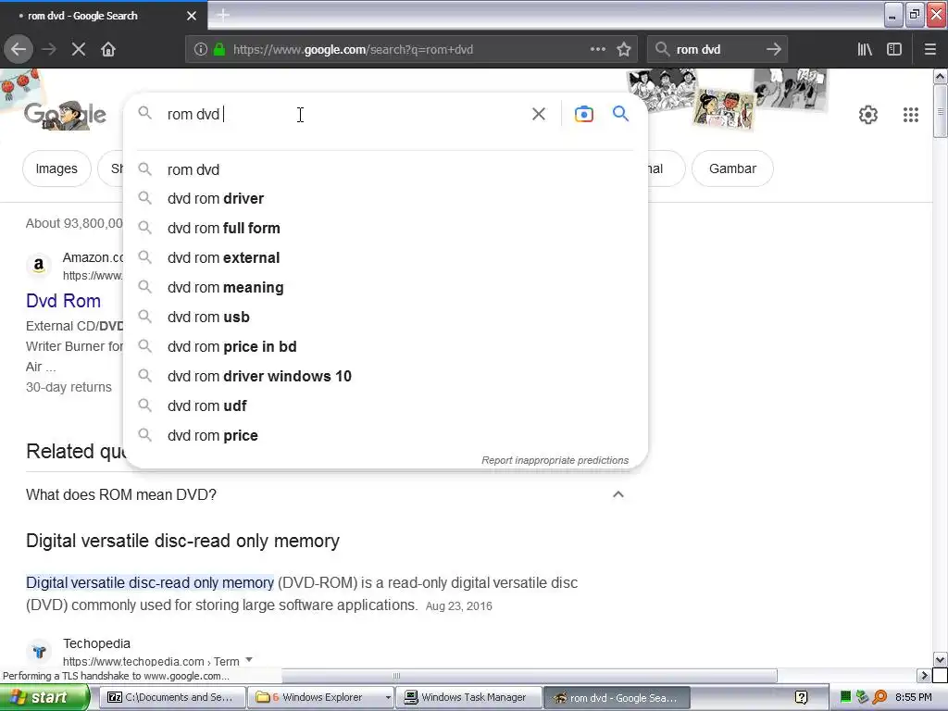948x711 pixels.
Task: Bookmark this page with the star icon
Action: coord(624,50)
